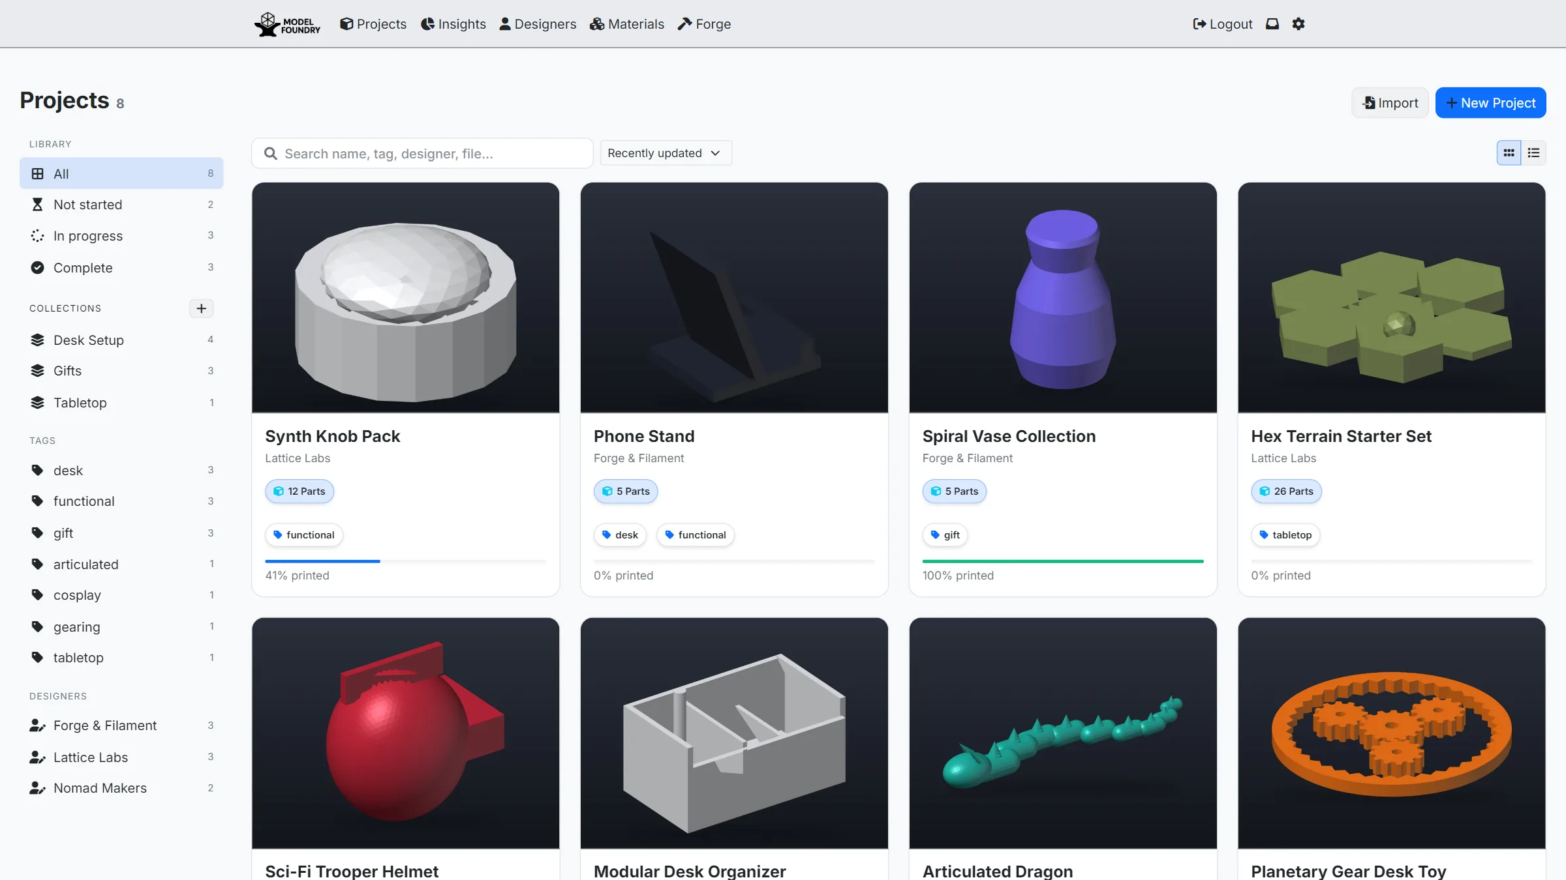
Task: Switch to list view
Action: [1534, 153]
